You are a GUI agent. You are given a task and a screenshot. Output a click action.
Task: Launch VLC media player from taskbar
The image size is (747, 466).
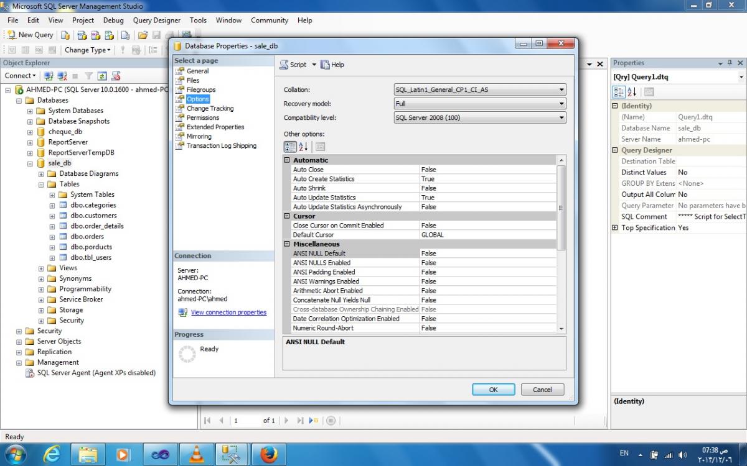pyautogui.click(x=196, y=455)
